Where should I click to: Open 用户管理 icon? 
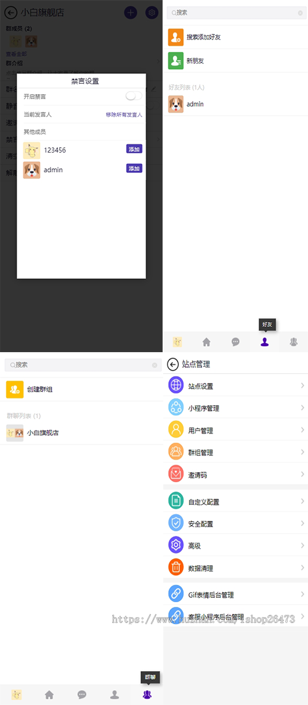[176, 429]
